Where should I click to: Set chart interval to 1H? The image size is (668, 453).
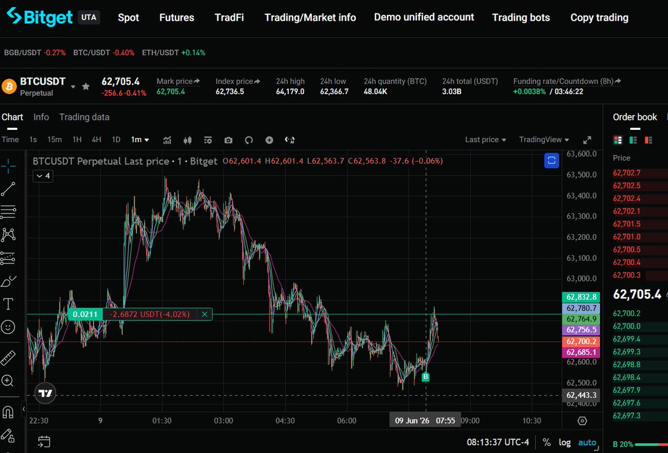click(x=77, y=140)
